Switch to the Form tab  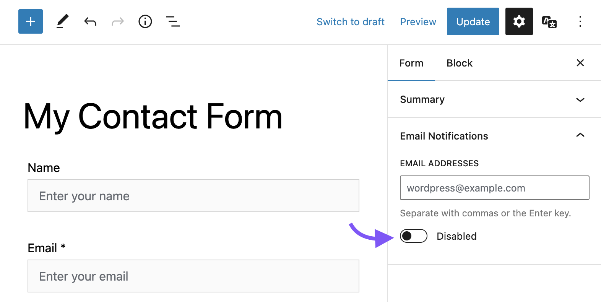411,63
